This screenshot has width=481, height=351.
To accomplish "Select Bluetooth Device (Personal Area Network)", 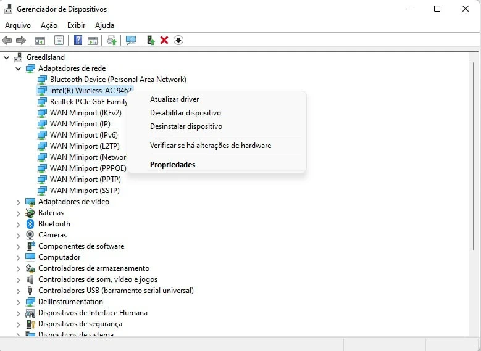I will [x=118, y=80].
